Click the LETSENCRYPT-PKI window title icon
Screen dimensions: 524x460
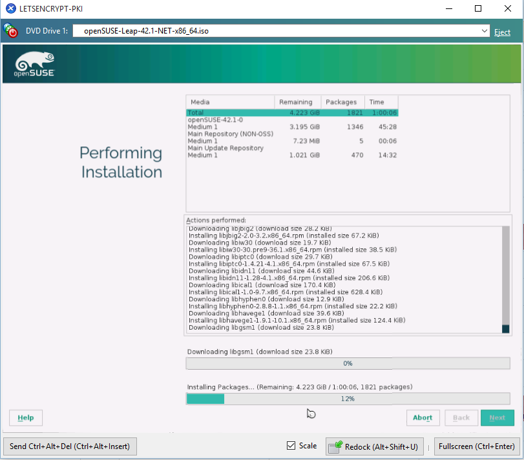[x=10, y=8]
